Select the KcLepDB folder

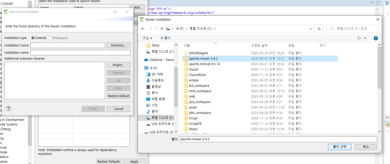point(195,123)
